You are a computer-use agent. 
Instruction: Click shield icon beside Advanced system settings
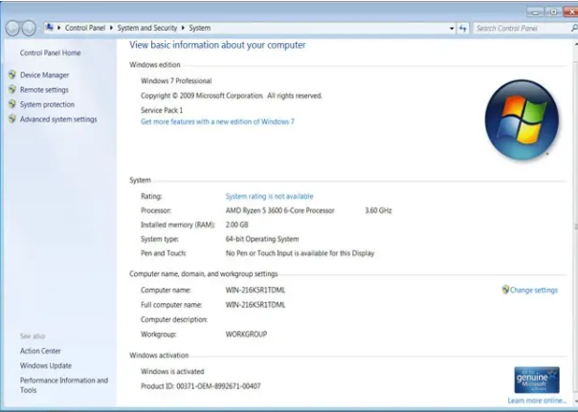pos(12,119)
